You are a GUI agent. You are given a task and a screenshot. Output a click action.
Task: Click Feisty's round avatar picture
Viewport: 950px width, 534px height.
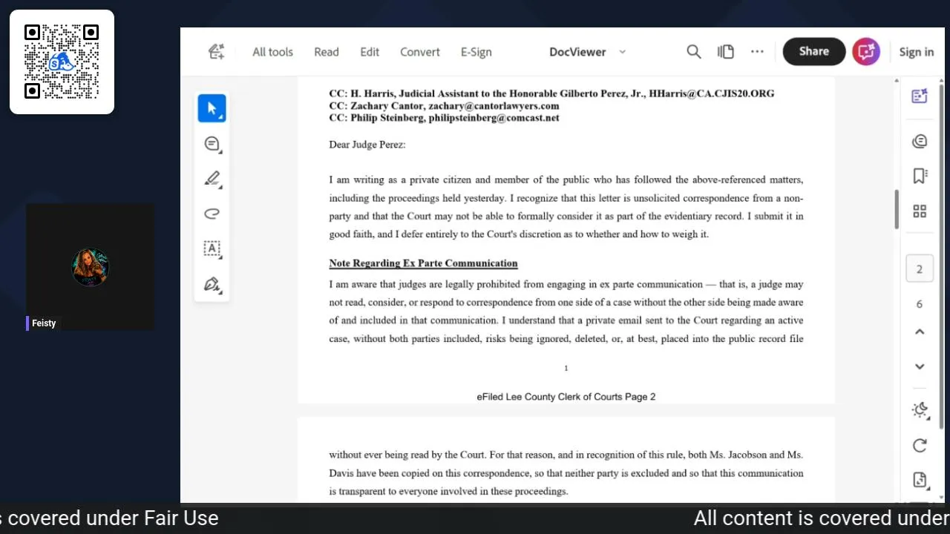(91, 267)
